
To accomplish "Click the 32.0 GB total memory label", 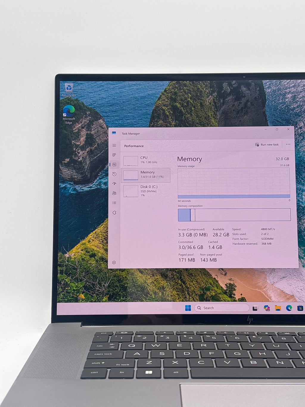I will pos(282,159).
